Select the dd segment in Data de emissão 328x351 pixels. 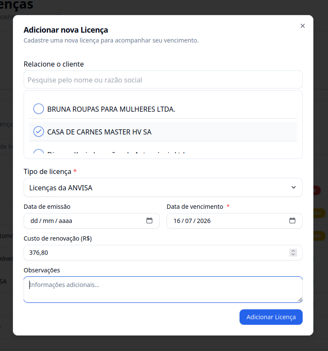(x=34, y=221)
